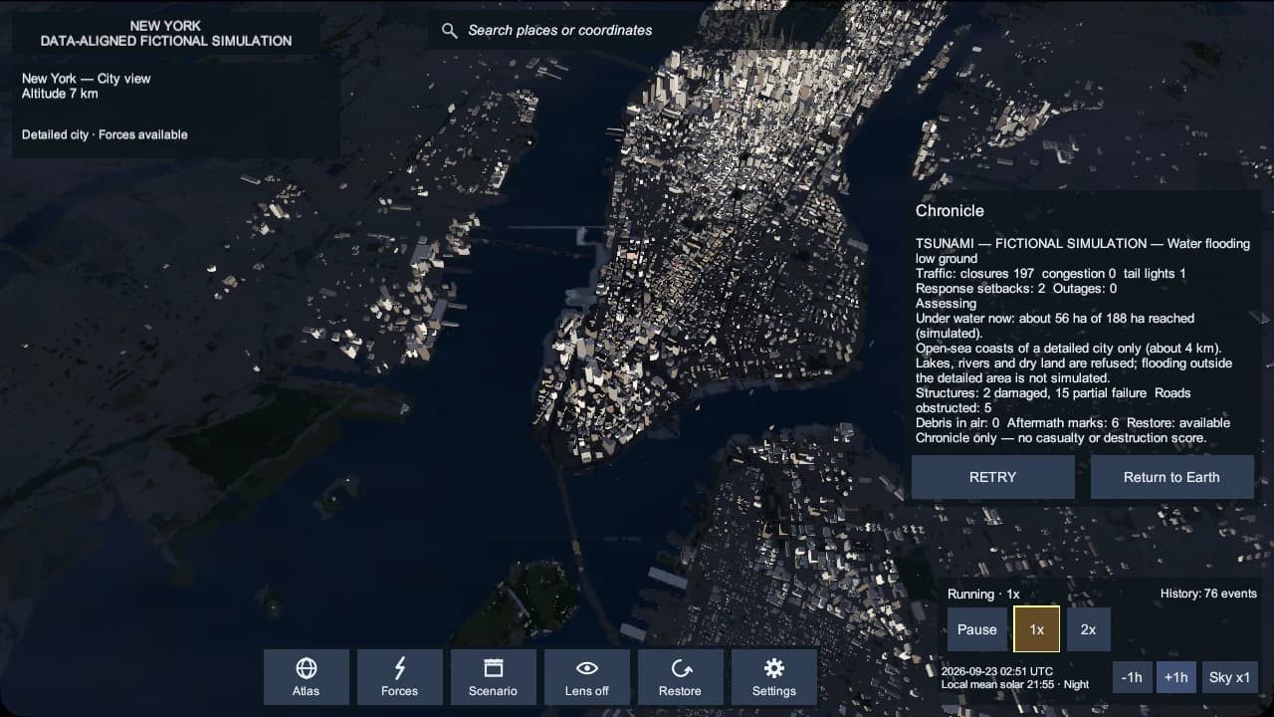Click the Under water now line
1274x717 pixels.
pyautogui.click(x=1055, y=326)
